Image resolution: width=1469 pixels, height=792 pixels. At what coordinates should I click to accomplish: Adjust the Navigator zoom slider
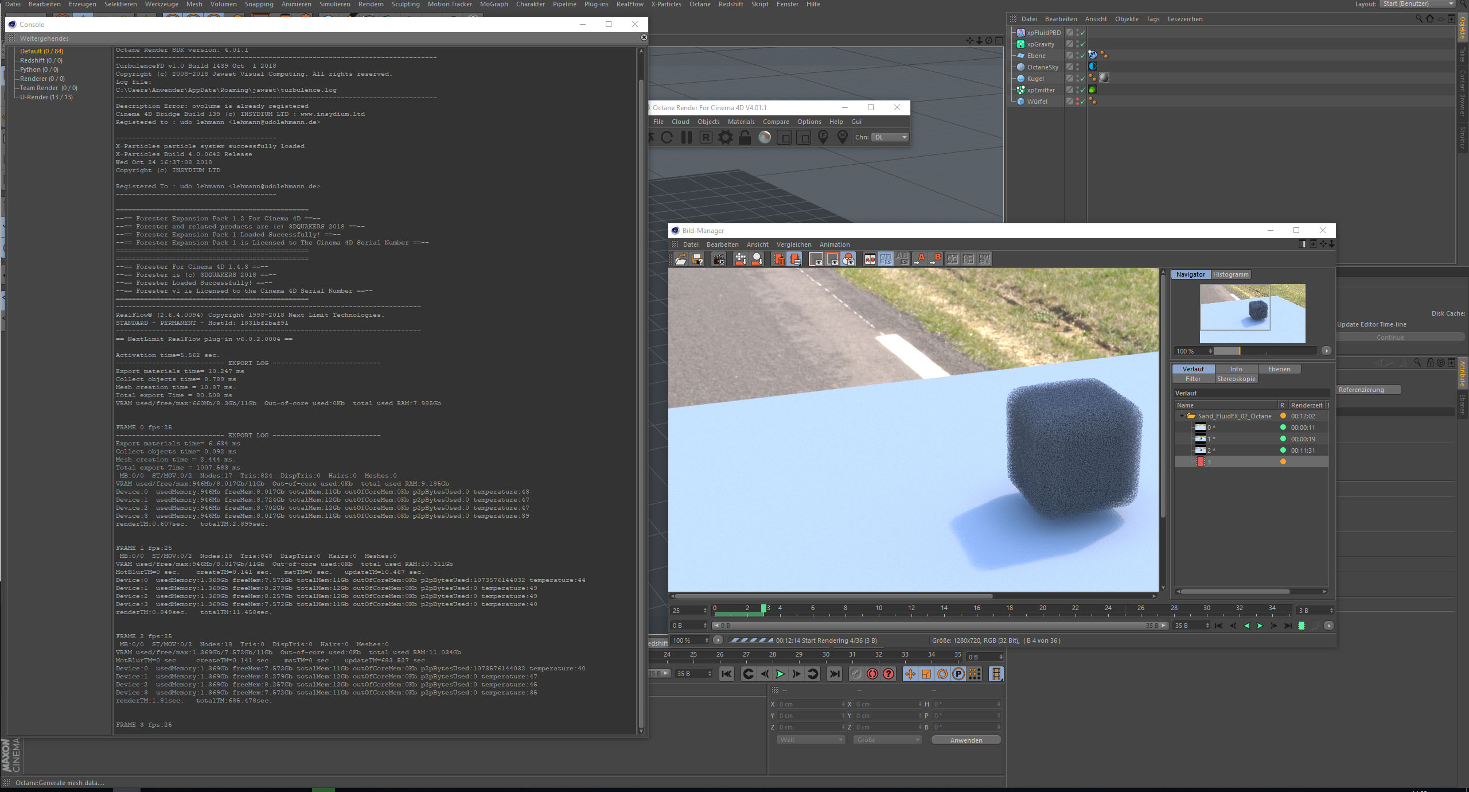click(x=1239, y=351)
